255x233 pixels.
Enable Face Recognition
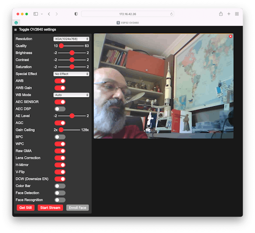point(60,200)
